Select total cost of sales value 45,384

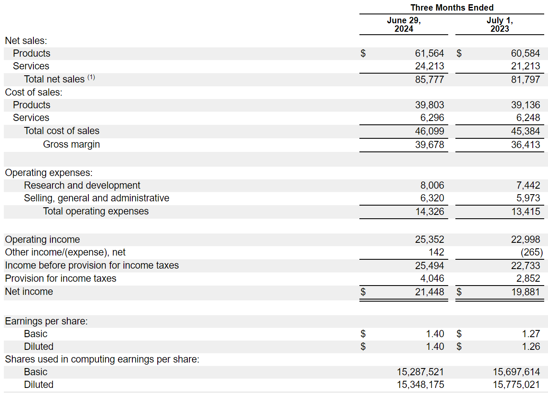(x=525, y=131)
